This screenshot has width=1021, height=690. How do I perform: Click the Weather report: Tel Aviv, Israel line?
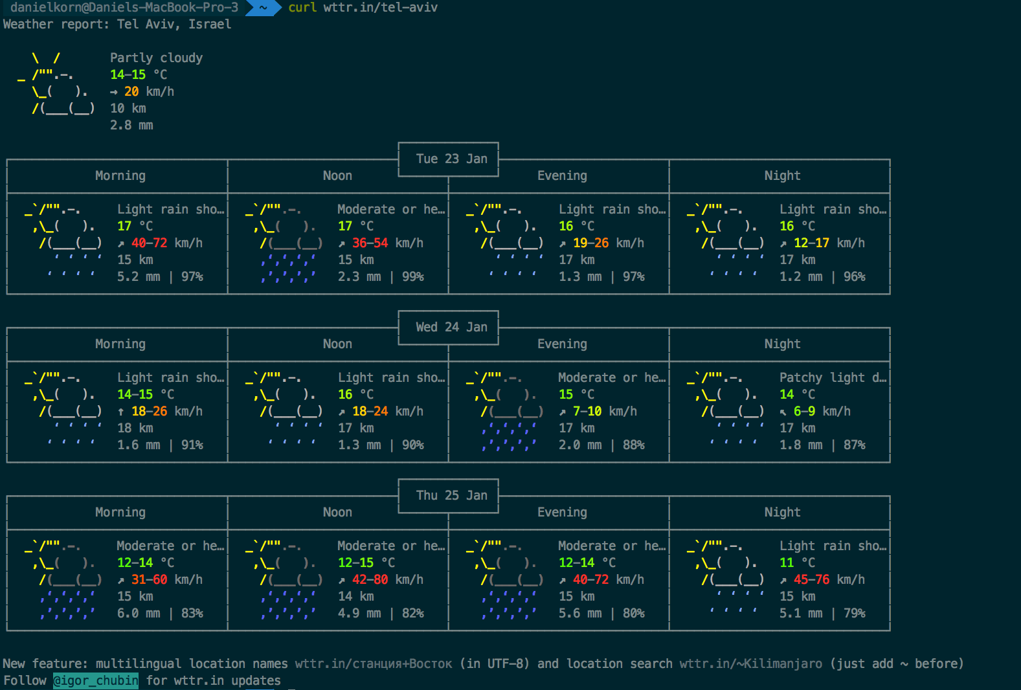[117, 24]
